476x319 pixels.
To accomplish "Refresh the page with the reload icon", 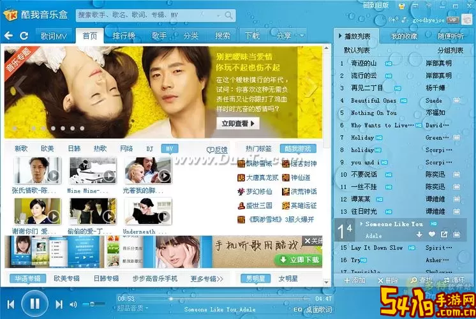I will pyautogui.click(x=24, y=36).
